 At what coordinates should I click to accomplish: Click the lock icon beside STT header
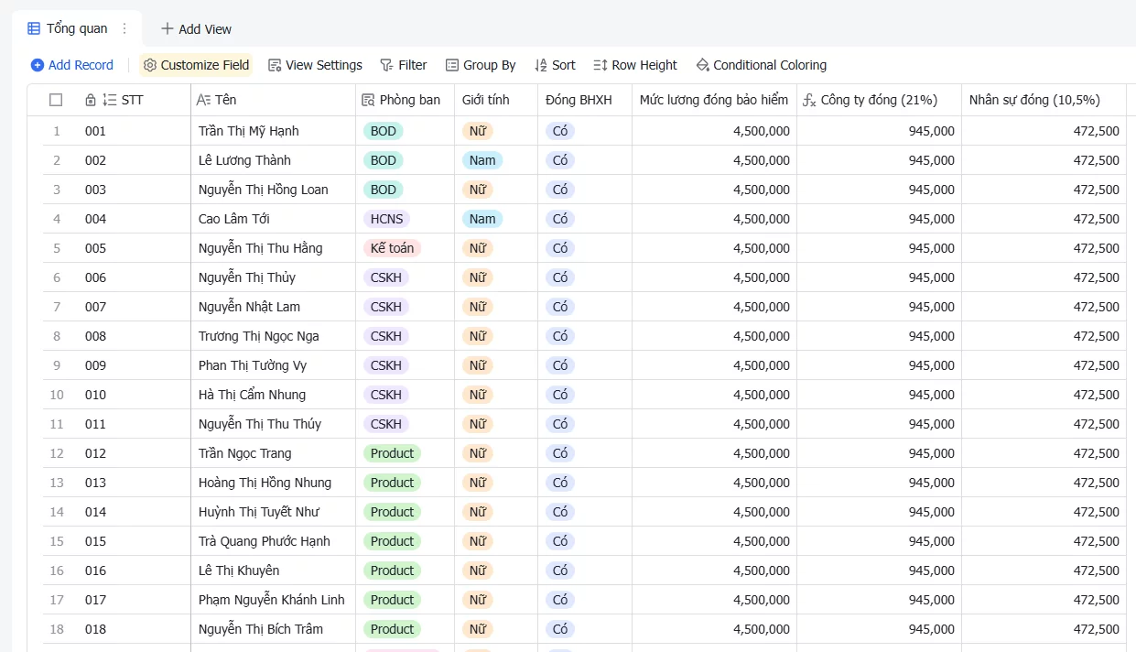(90, 100)
